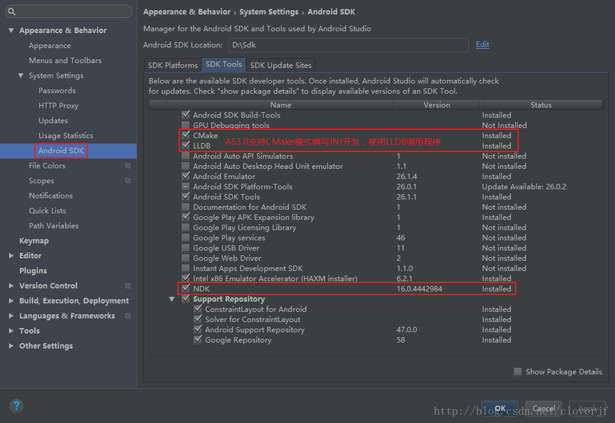Open Path Variables settings
615x423 pixels.
pyautogui.click(x=54, y=225)
